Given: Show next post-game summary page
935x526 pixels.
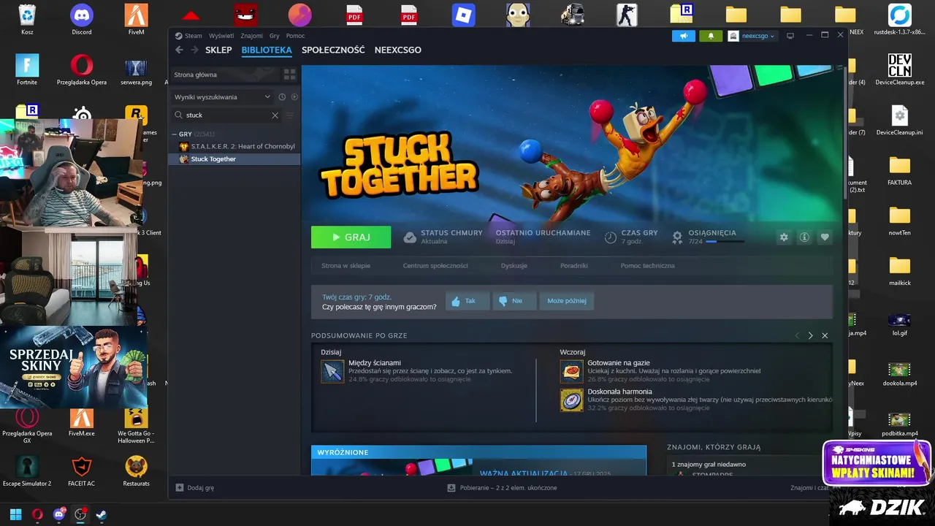Looking at the screenshot, I should pyautogui.click(x=810, y=335).
